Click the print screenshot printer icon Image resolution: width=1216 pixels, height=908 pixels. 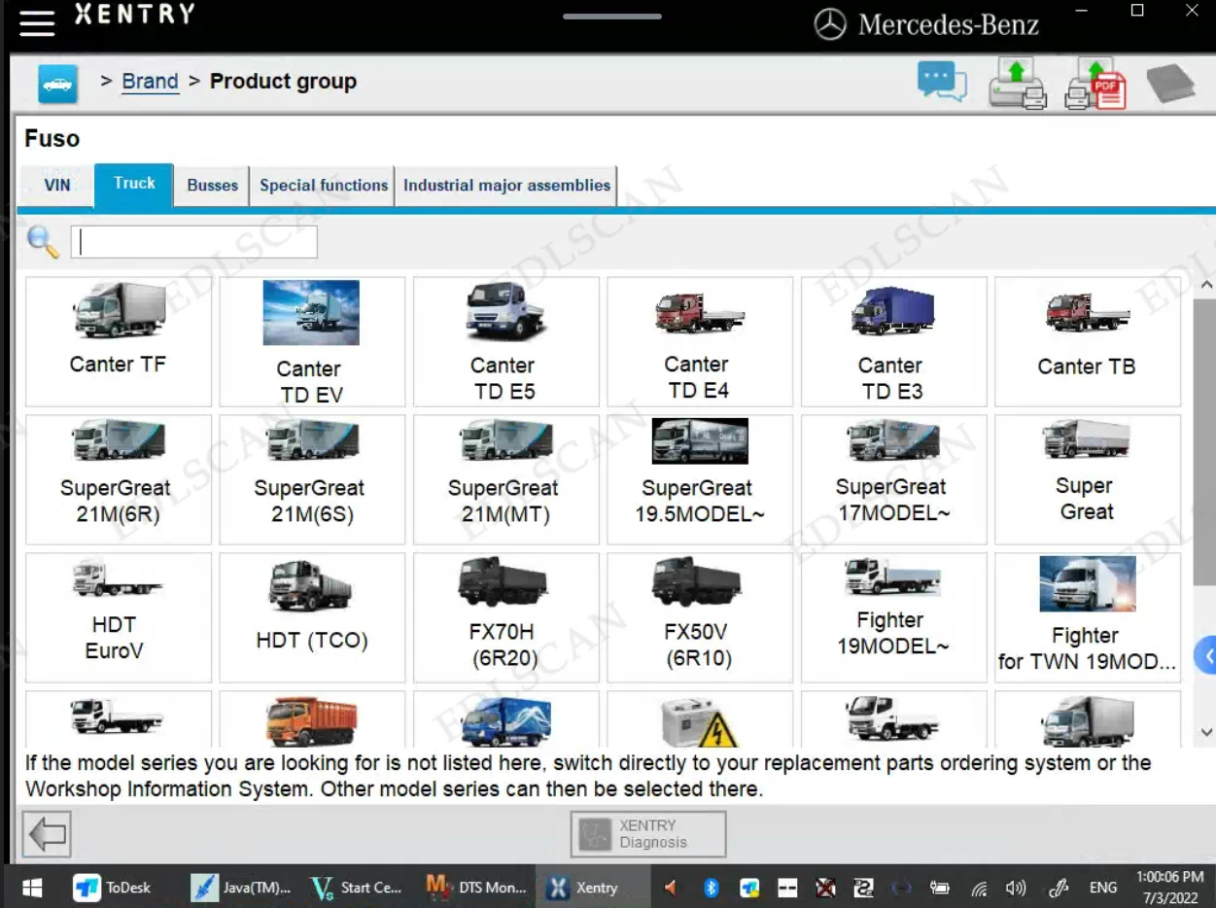tap(1017, 84)
